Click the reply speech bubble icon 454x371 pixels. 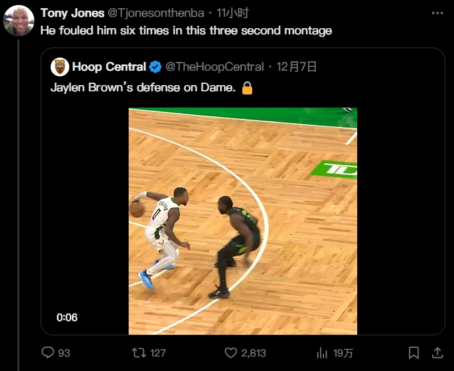coord(48,353)
